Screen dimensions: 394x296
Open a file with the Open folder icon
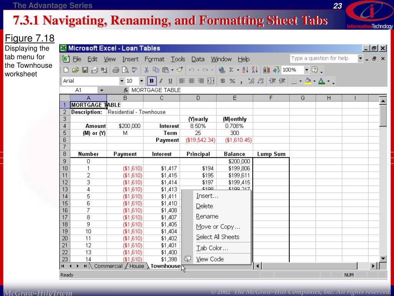click(75, 70)
